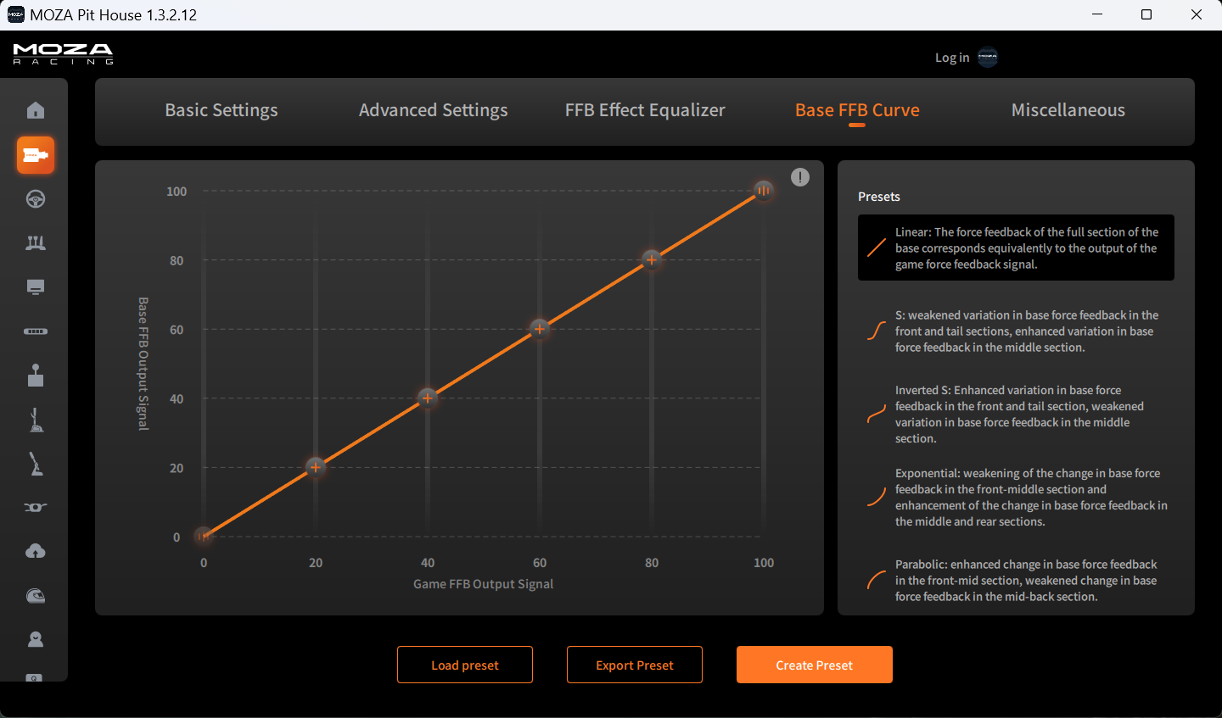The height and width of the screenshot is (718, 1222).
Task: Select the Parabolic curve preset
Action: (x=1016, y=581)
